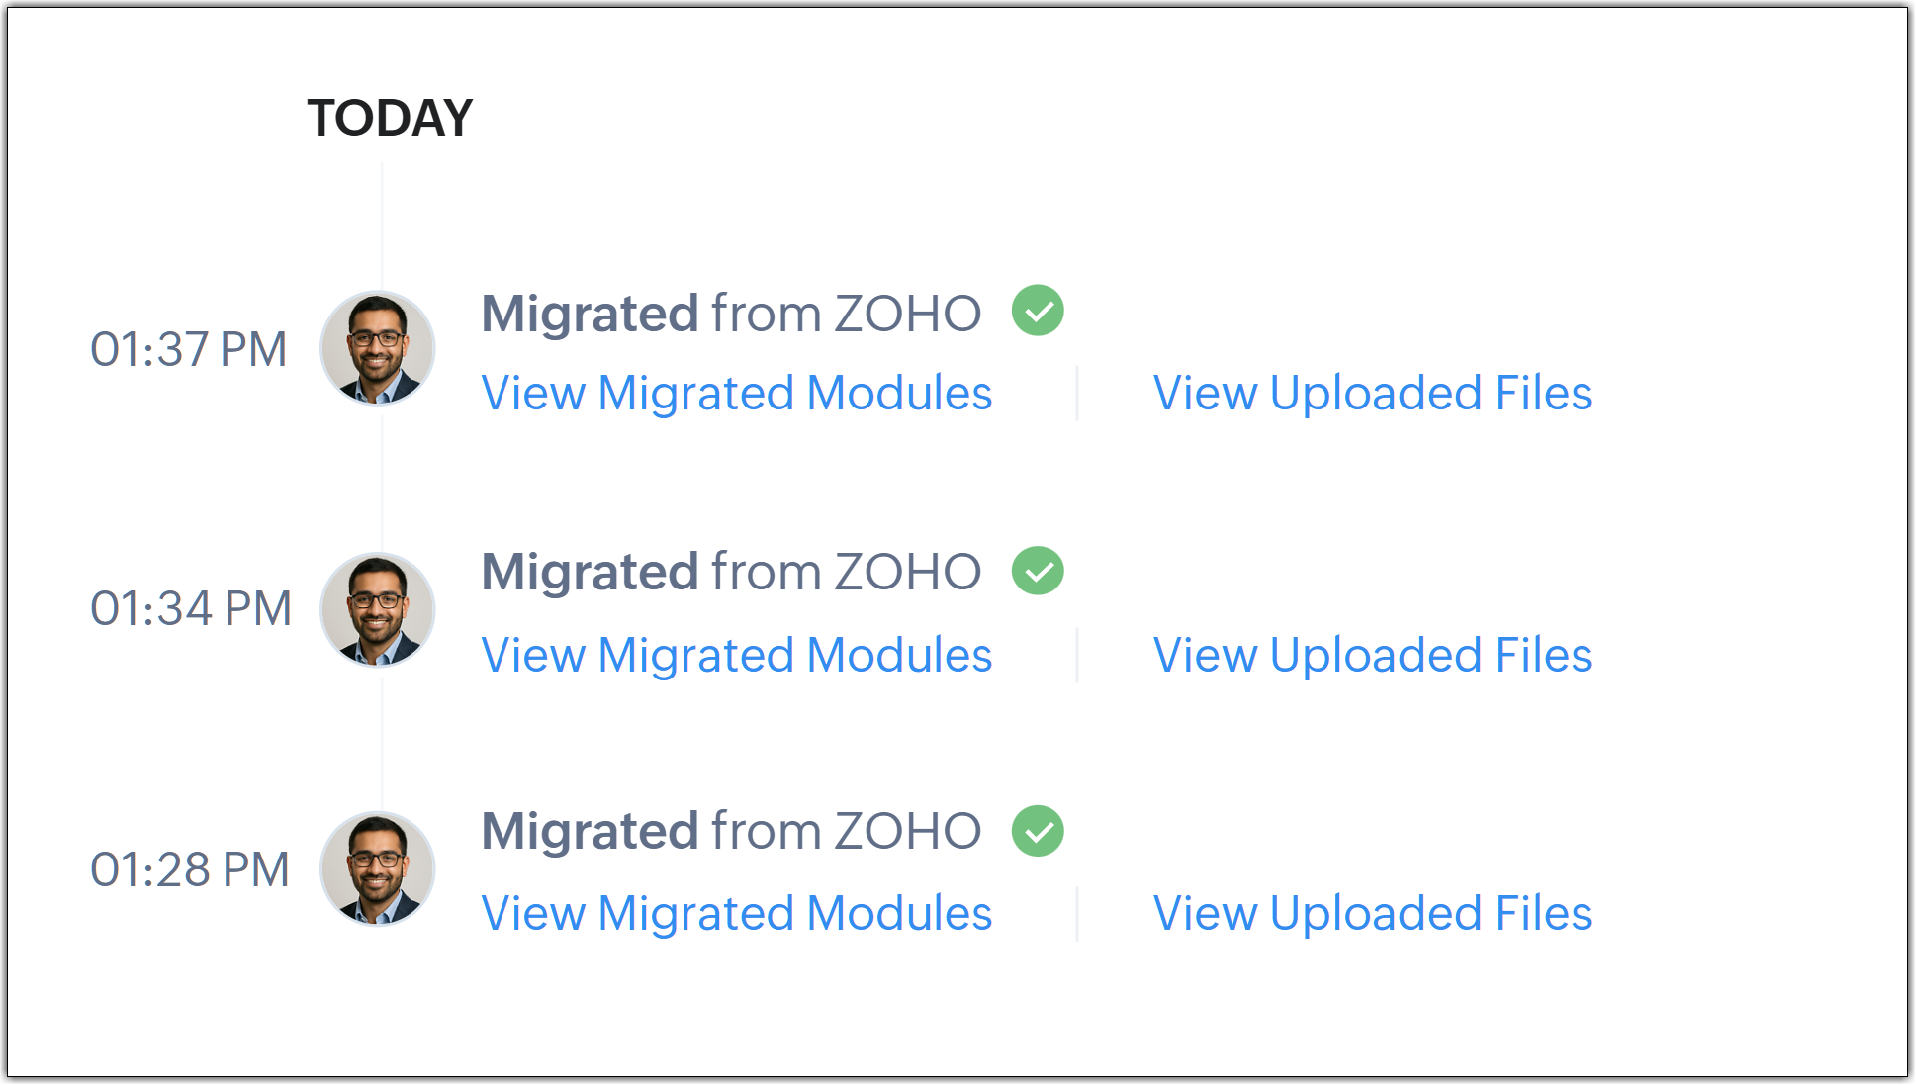Click the user avatar beside 01:34 PM
This screenshot has height=1085, width=1916.
click(378, 609)
